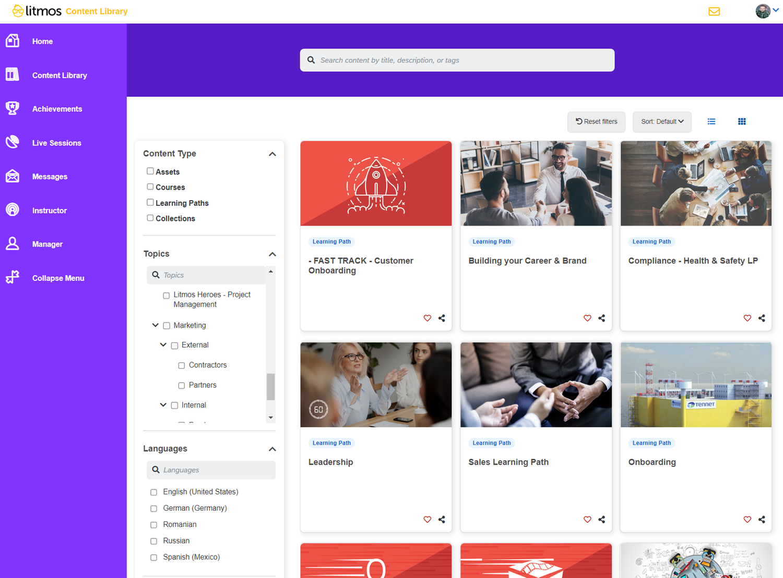Share the Sales Learning Path card
The image size is (783, 578).
(601, 519)
